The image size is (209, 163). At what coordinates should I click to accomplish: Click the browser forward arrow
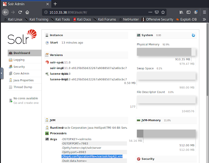click(x=13, y=12)
